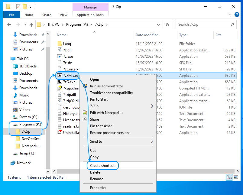Click the 7z.dll file icon

60,50
